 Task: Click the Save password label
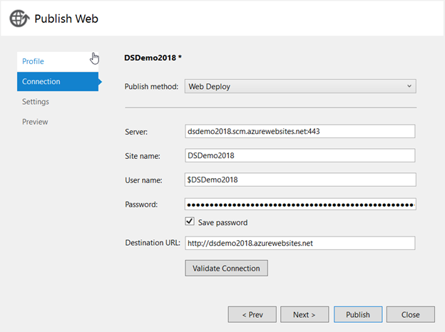tap(222, 222)
